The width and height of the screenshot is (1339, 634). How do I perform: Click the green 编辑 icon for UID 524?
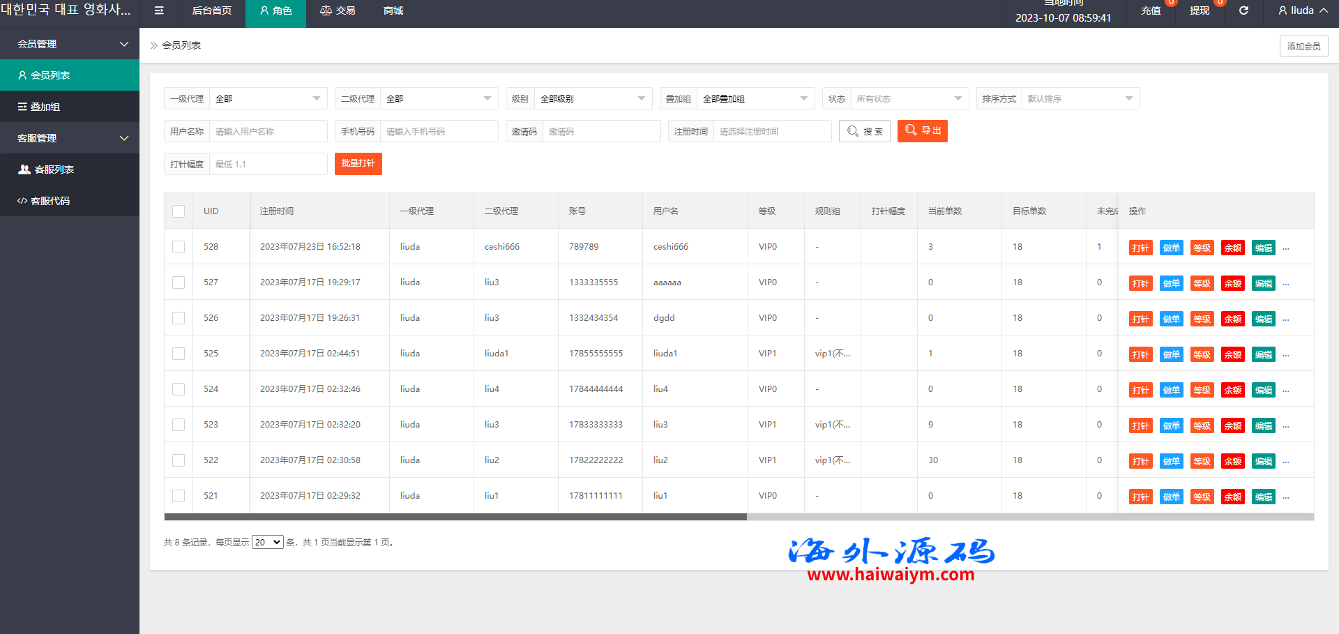1263,390
